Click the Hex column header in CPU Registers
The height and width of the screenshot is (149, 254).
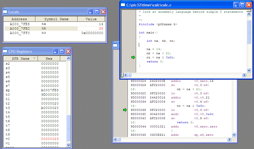click(x=49, y=59)
